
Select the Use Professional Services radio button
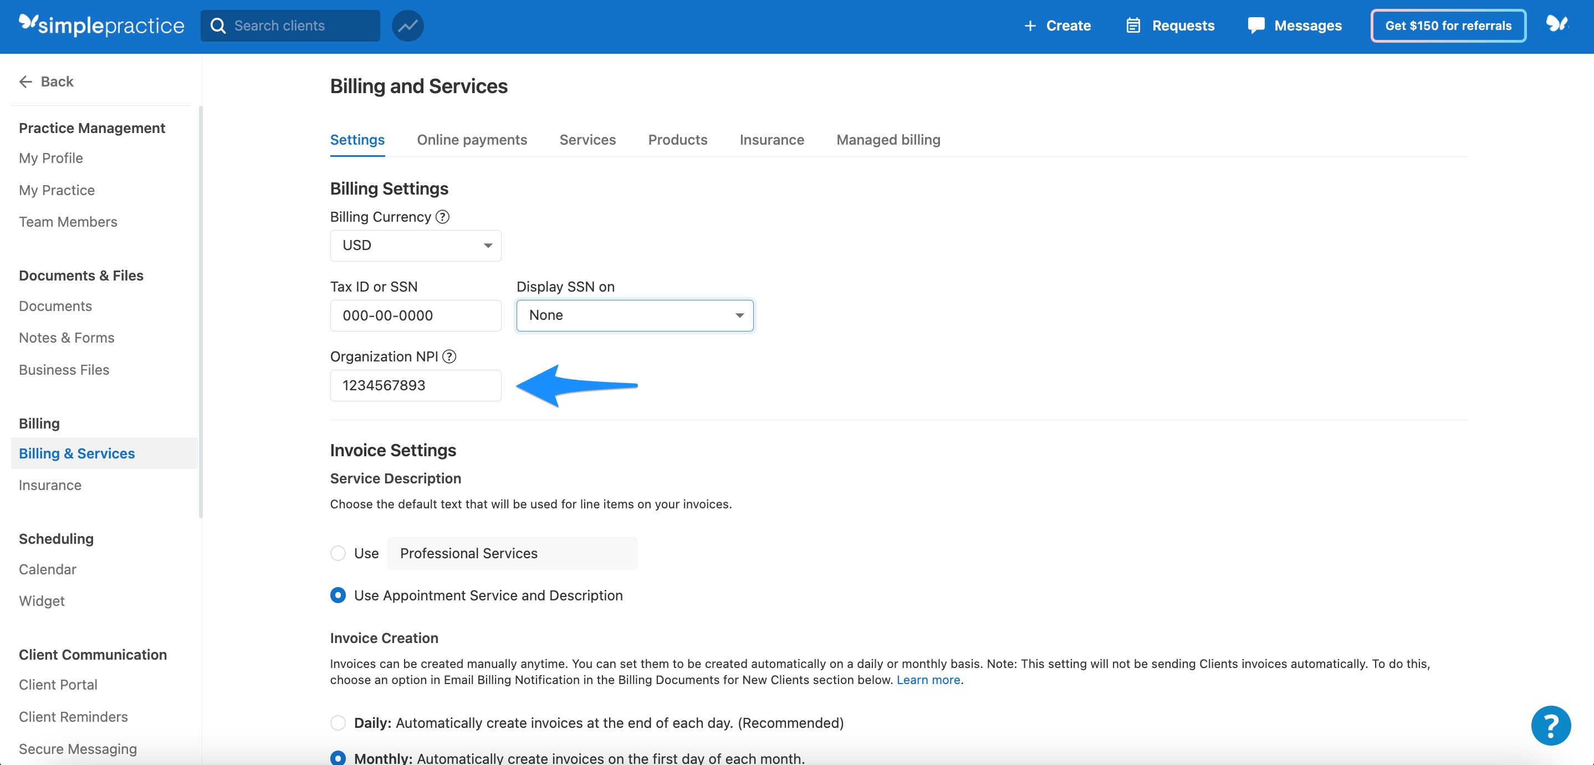click(337, 553)
